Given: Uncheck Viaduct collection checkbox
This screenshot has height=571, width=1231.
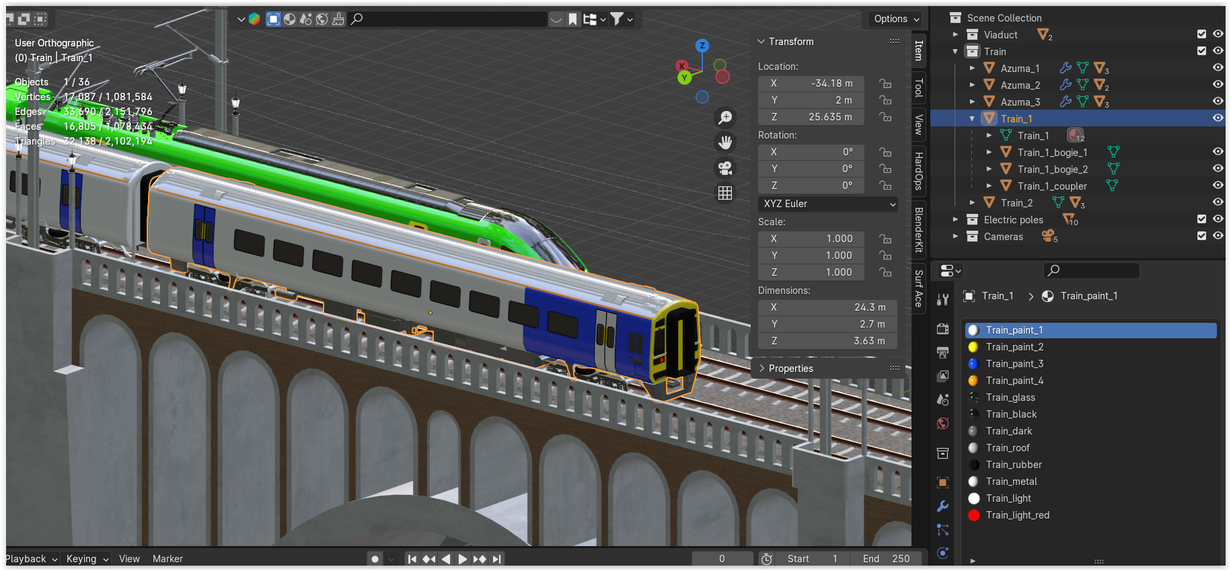Looking at the screenshot, I should click(1201, 34).
